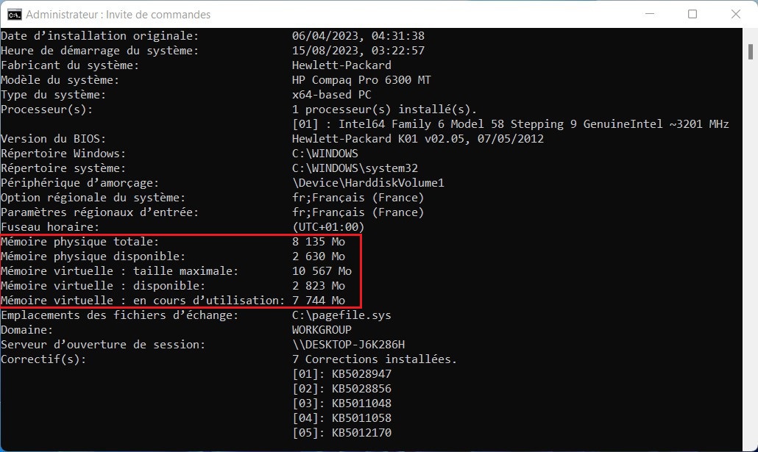Click the scrollbar track below the thumb
Viewport: 758px width, 452px height.
pos(750,251)
